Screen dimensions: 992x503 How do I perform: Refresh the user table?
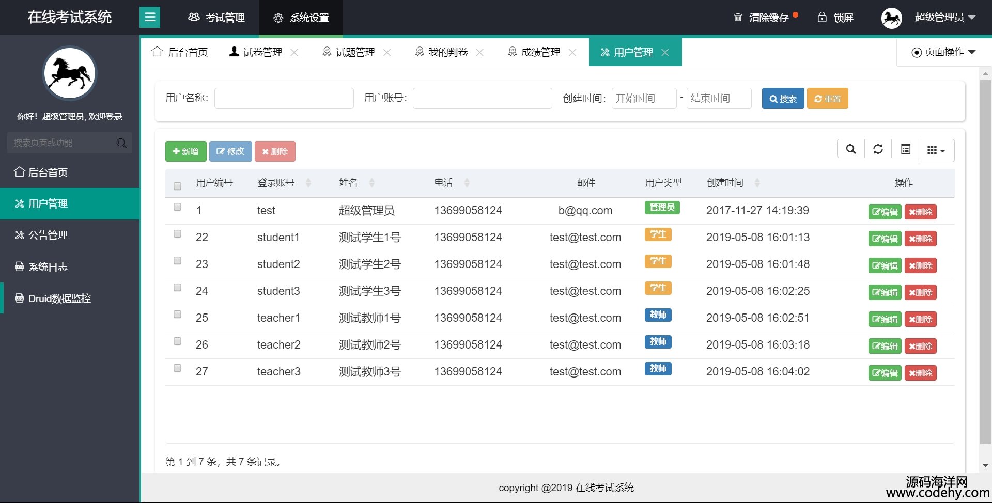tap(878, 150)
